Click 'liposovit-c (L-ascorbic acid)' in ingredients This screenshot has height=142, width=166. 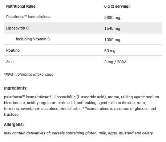point(80,97)
